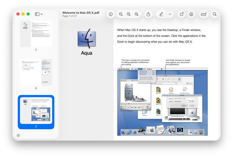Screen dimensions: 233x157
Task: Open the Share menu
Action: 148,14
